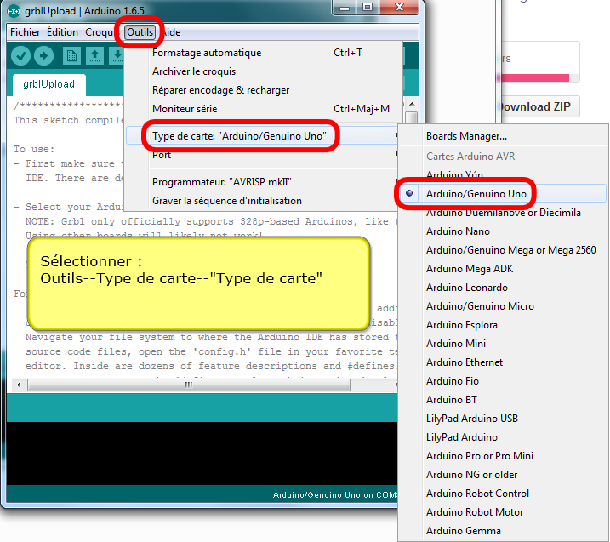This screenshot has height=542, width=610.
Task: Click the Upload arrow toolbar icon
Action: [43, 55]
